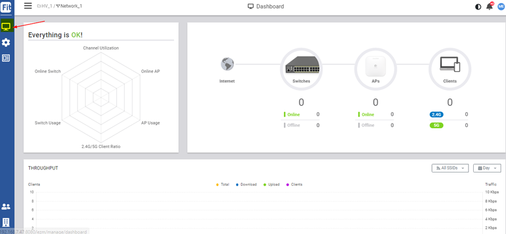The height and width of the screenshot is (234, 506).
Task: Click the Online AP radar label
Action: pos(151,71)
